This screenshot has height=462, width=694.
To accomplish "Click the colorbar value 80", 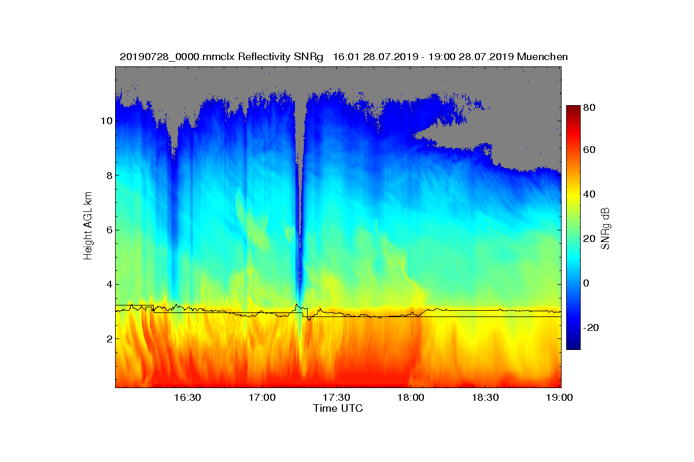I will pos(589,108).
